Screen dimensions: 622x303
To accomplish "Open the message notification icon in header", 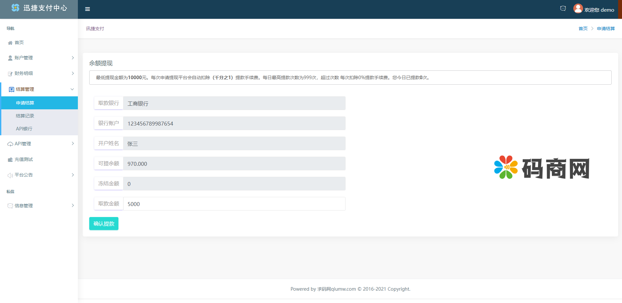I will (563, 9).
